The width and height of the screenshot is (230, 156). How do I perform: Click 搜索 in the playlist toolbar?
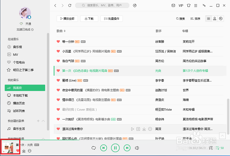point(181,19)
